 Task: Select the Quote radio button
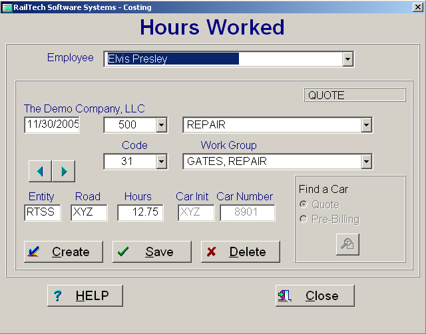point(304,205)
